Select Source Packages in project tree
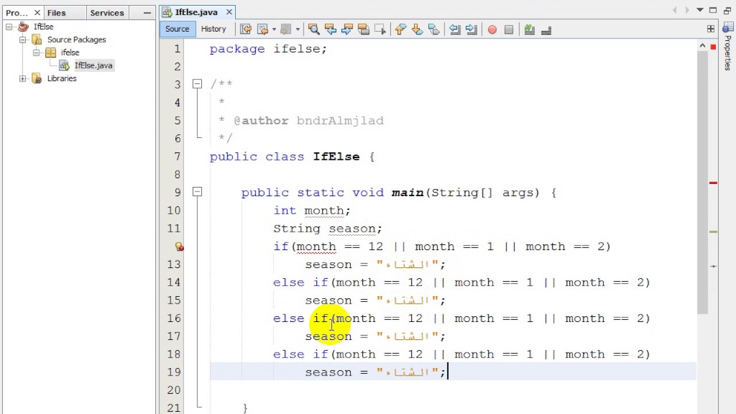This screenshot has width=736, height=414. (76, 40)
